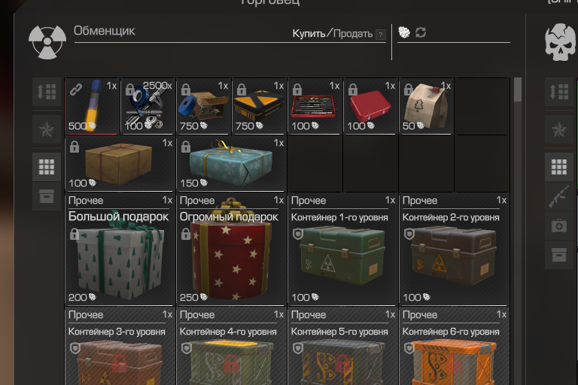Viewport: 578px width, 385px height.
Task: Select the Огромный подарок red gift
Action: 230,250
